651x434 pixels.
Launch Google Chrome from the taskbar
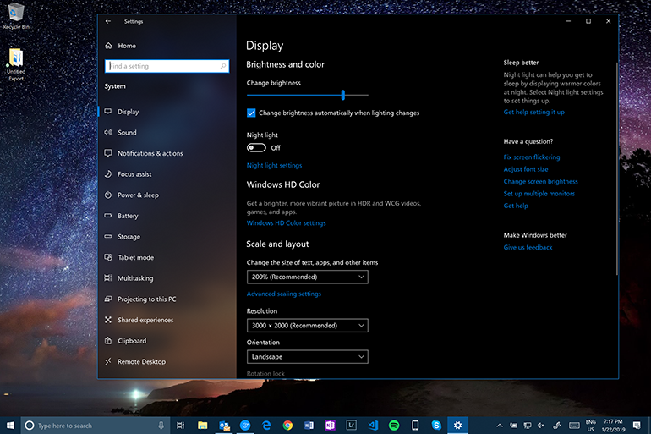pos(287,425)
